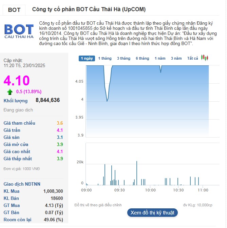Show the "3 tháng" price chart
This screenshot has width=227, height=228.
coord(124,58)
